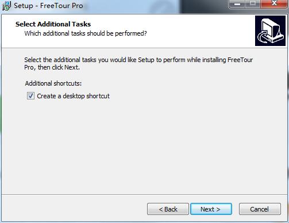289x223 pixels.
Task: Click 'Which additional tasks should be performed?' text
Action: 86,33
